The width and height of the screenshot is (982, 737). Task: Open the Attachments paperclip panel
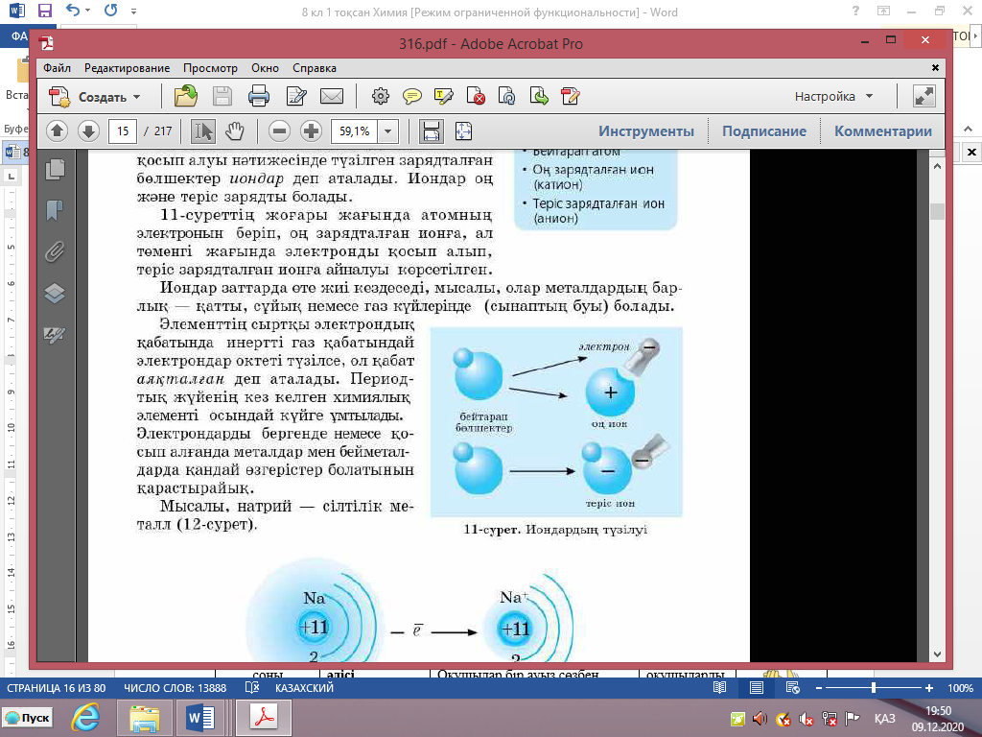55,252
